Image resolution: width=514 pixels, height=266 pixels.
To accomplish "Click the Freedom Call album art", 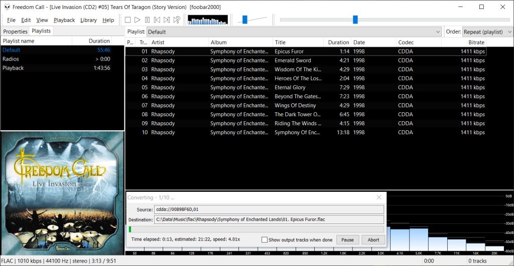I will pos(62,193).
